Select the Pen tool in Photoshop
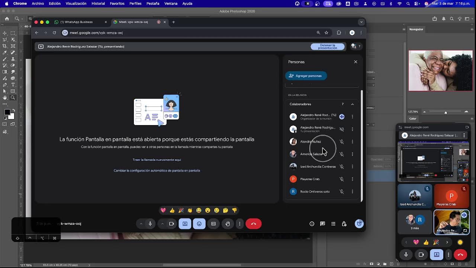Screen dimensions: 476x268 coord(4,85)
